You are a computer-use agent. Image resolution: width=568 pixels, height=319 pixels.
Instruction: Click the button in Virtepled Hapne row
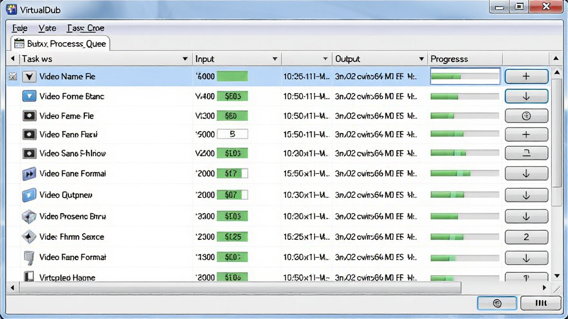coord(526,277)
